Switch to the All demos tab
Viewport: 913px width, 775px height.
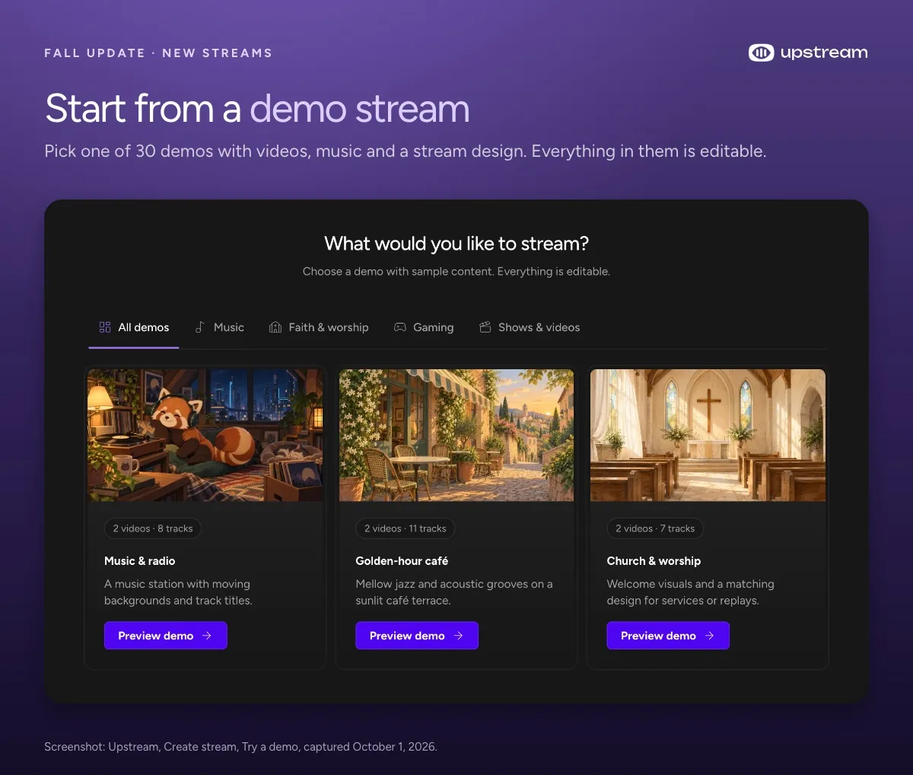pos(134,327)
